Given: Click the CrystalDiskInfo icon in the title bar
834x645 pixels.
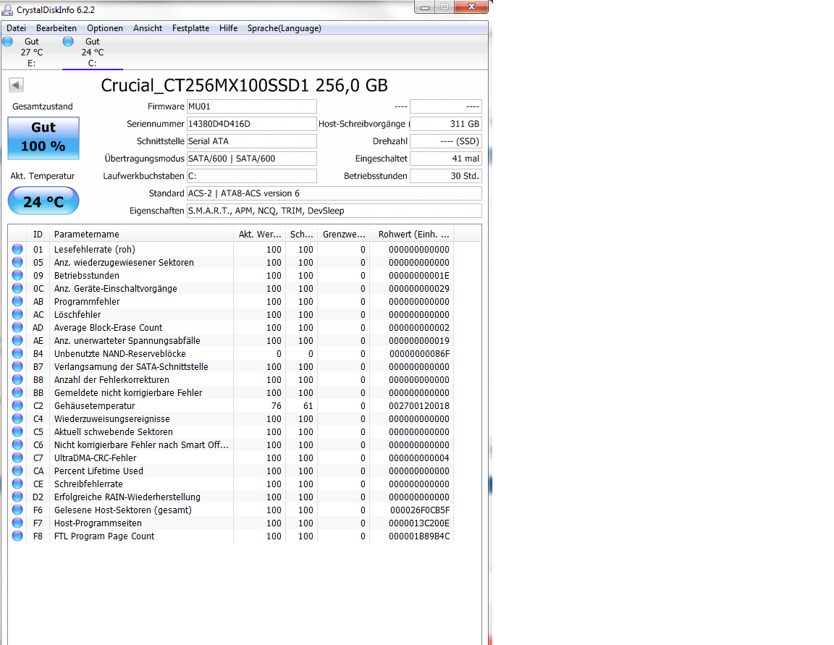Looking at the screenshot, I should (7, 9).
